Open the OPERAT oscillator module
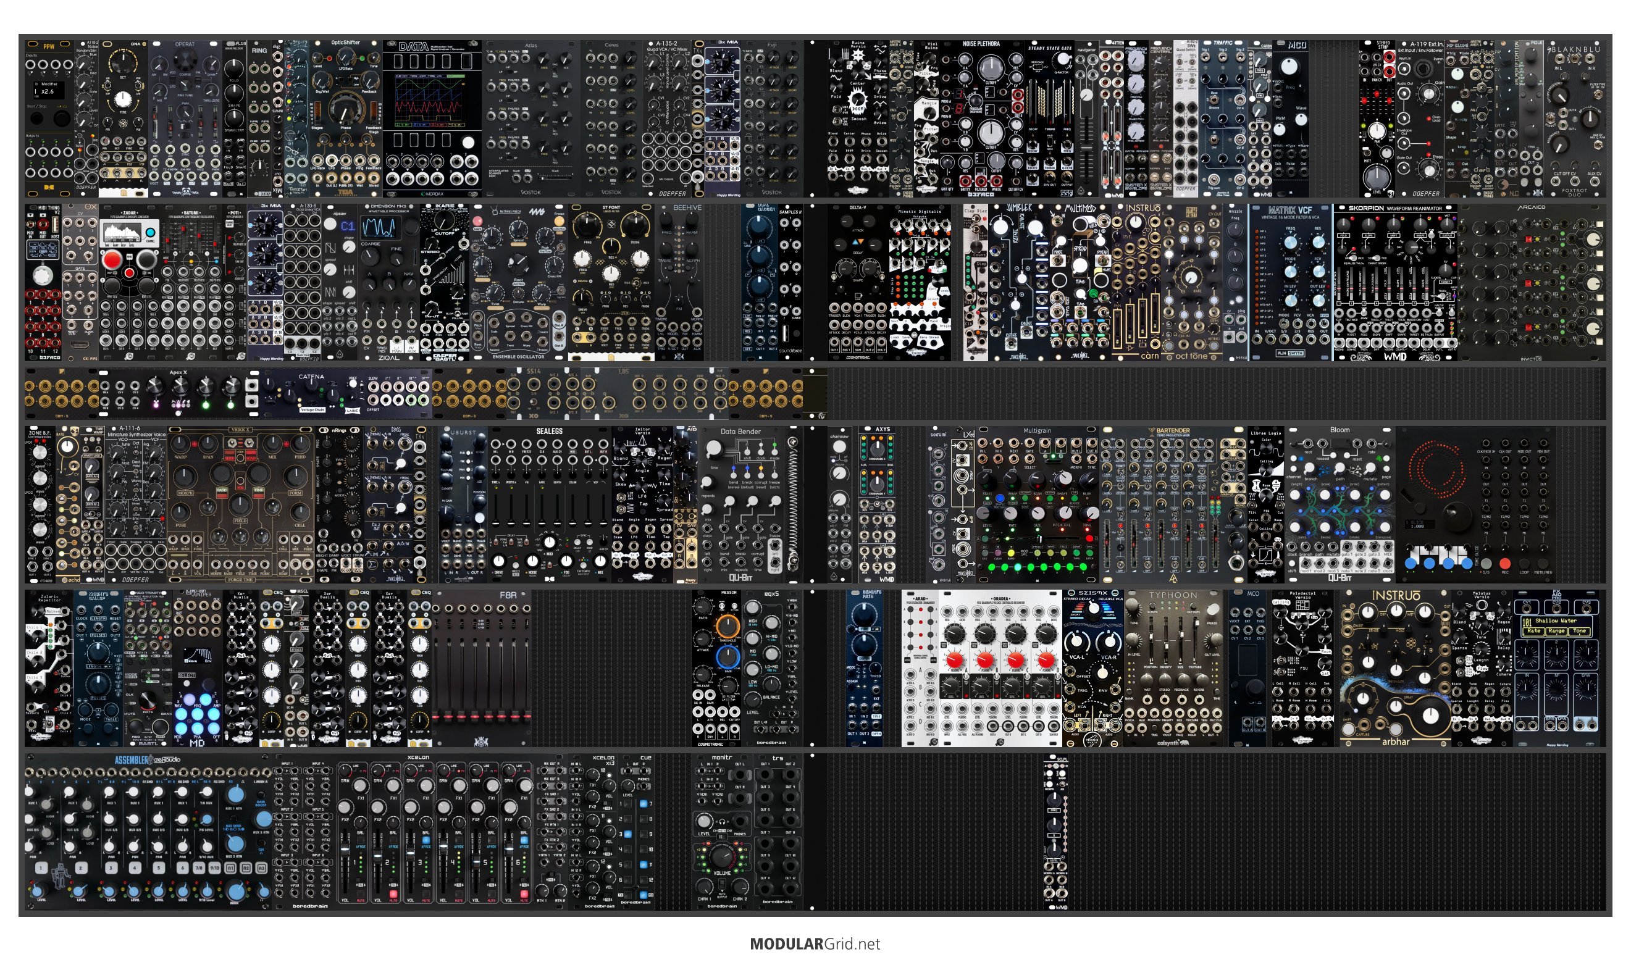Screen dimensions: 1631x957 point(185,119)
